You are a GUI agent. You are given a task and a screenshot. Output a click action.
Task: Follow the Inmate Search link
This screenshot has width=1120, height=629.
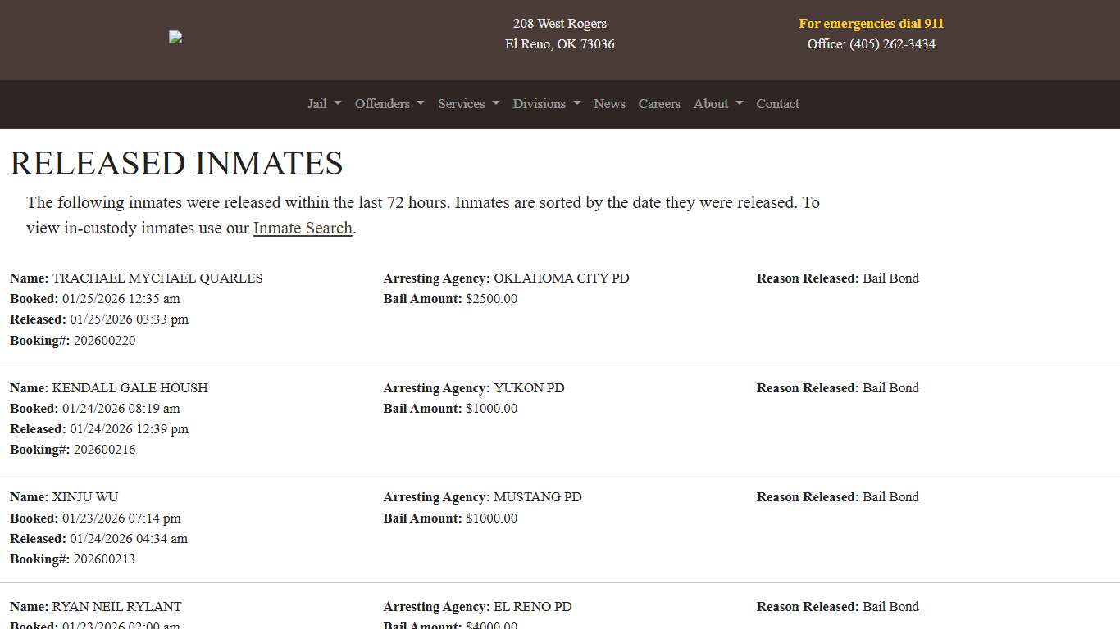(x=303, y=228)
